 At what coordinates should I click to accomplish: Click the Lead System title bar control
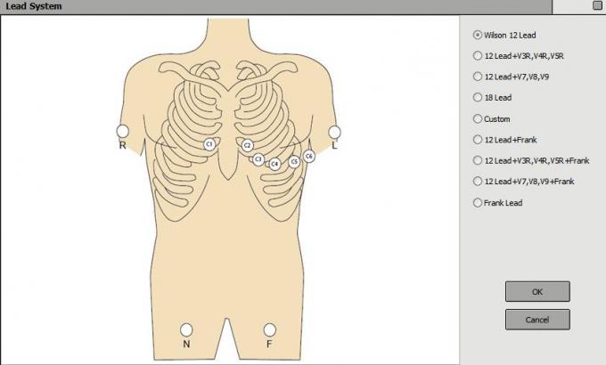(597, 5)
